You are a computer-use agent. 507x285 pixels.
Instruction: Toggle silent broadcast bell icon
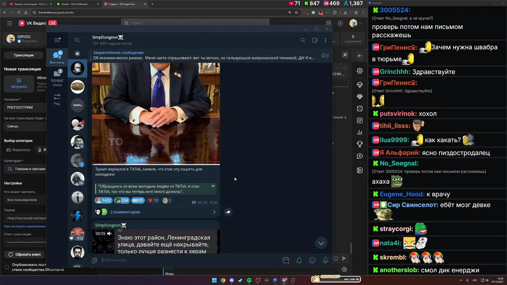[299, 260]
